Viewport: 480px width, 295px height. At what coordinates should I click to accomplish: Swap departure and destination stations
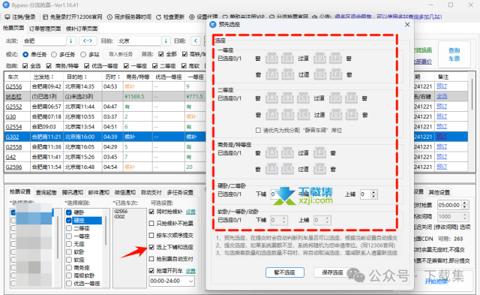[x=88, y=41]
